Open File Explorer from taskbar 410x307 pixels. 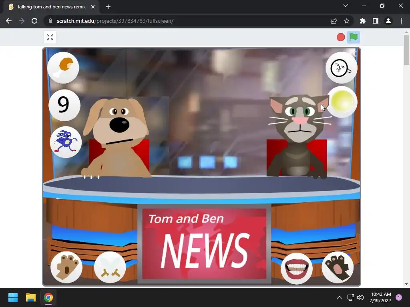coord(30,297)
